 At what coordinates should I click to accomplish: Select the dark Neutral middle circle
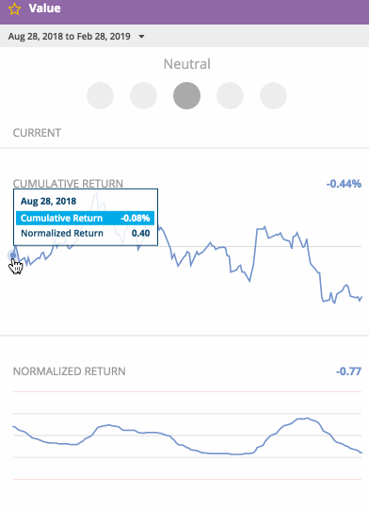click(x=186, y=95)
